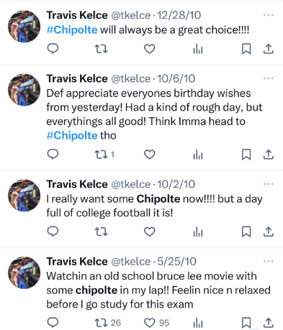Open more options on the 10/2/10 tweet

(269, 184)
